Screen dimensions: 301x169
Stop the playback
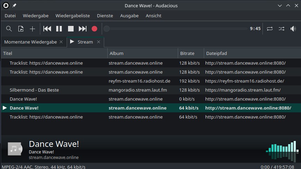point(70,29)
